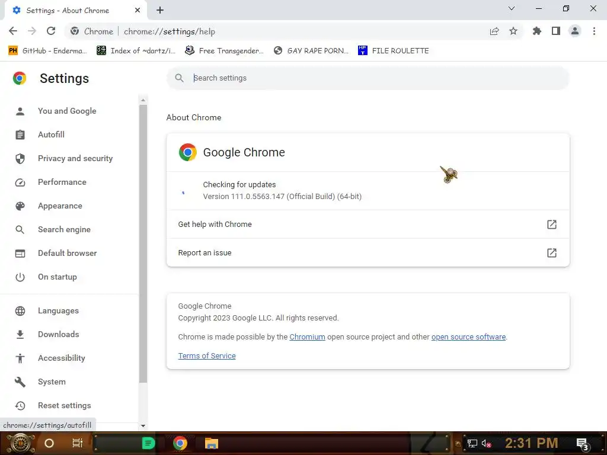The image size is (607, 455).
Task: Open the Terms of Service link
Action: [207, 356]
